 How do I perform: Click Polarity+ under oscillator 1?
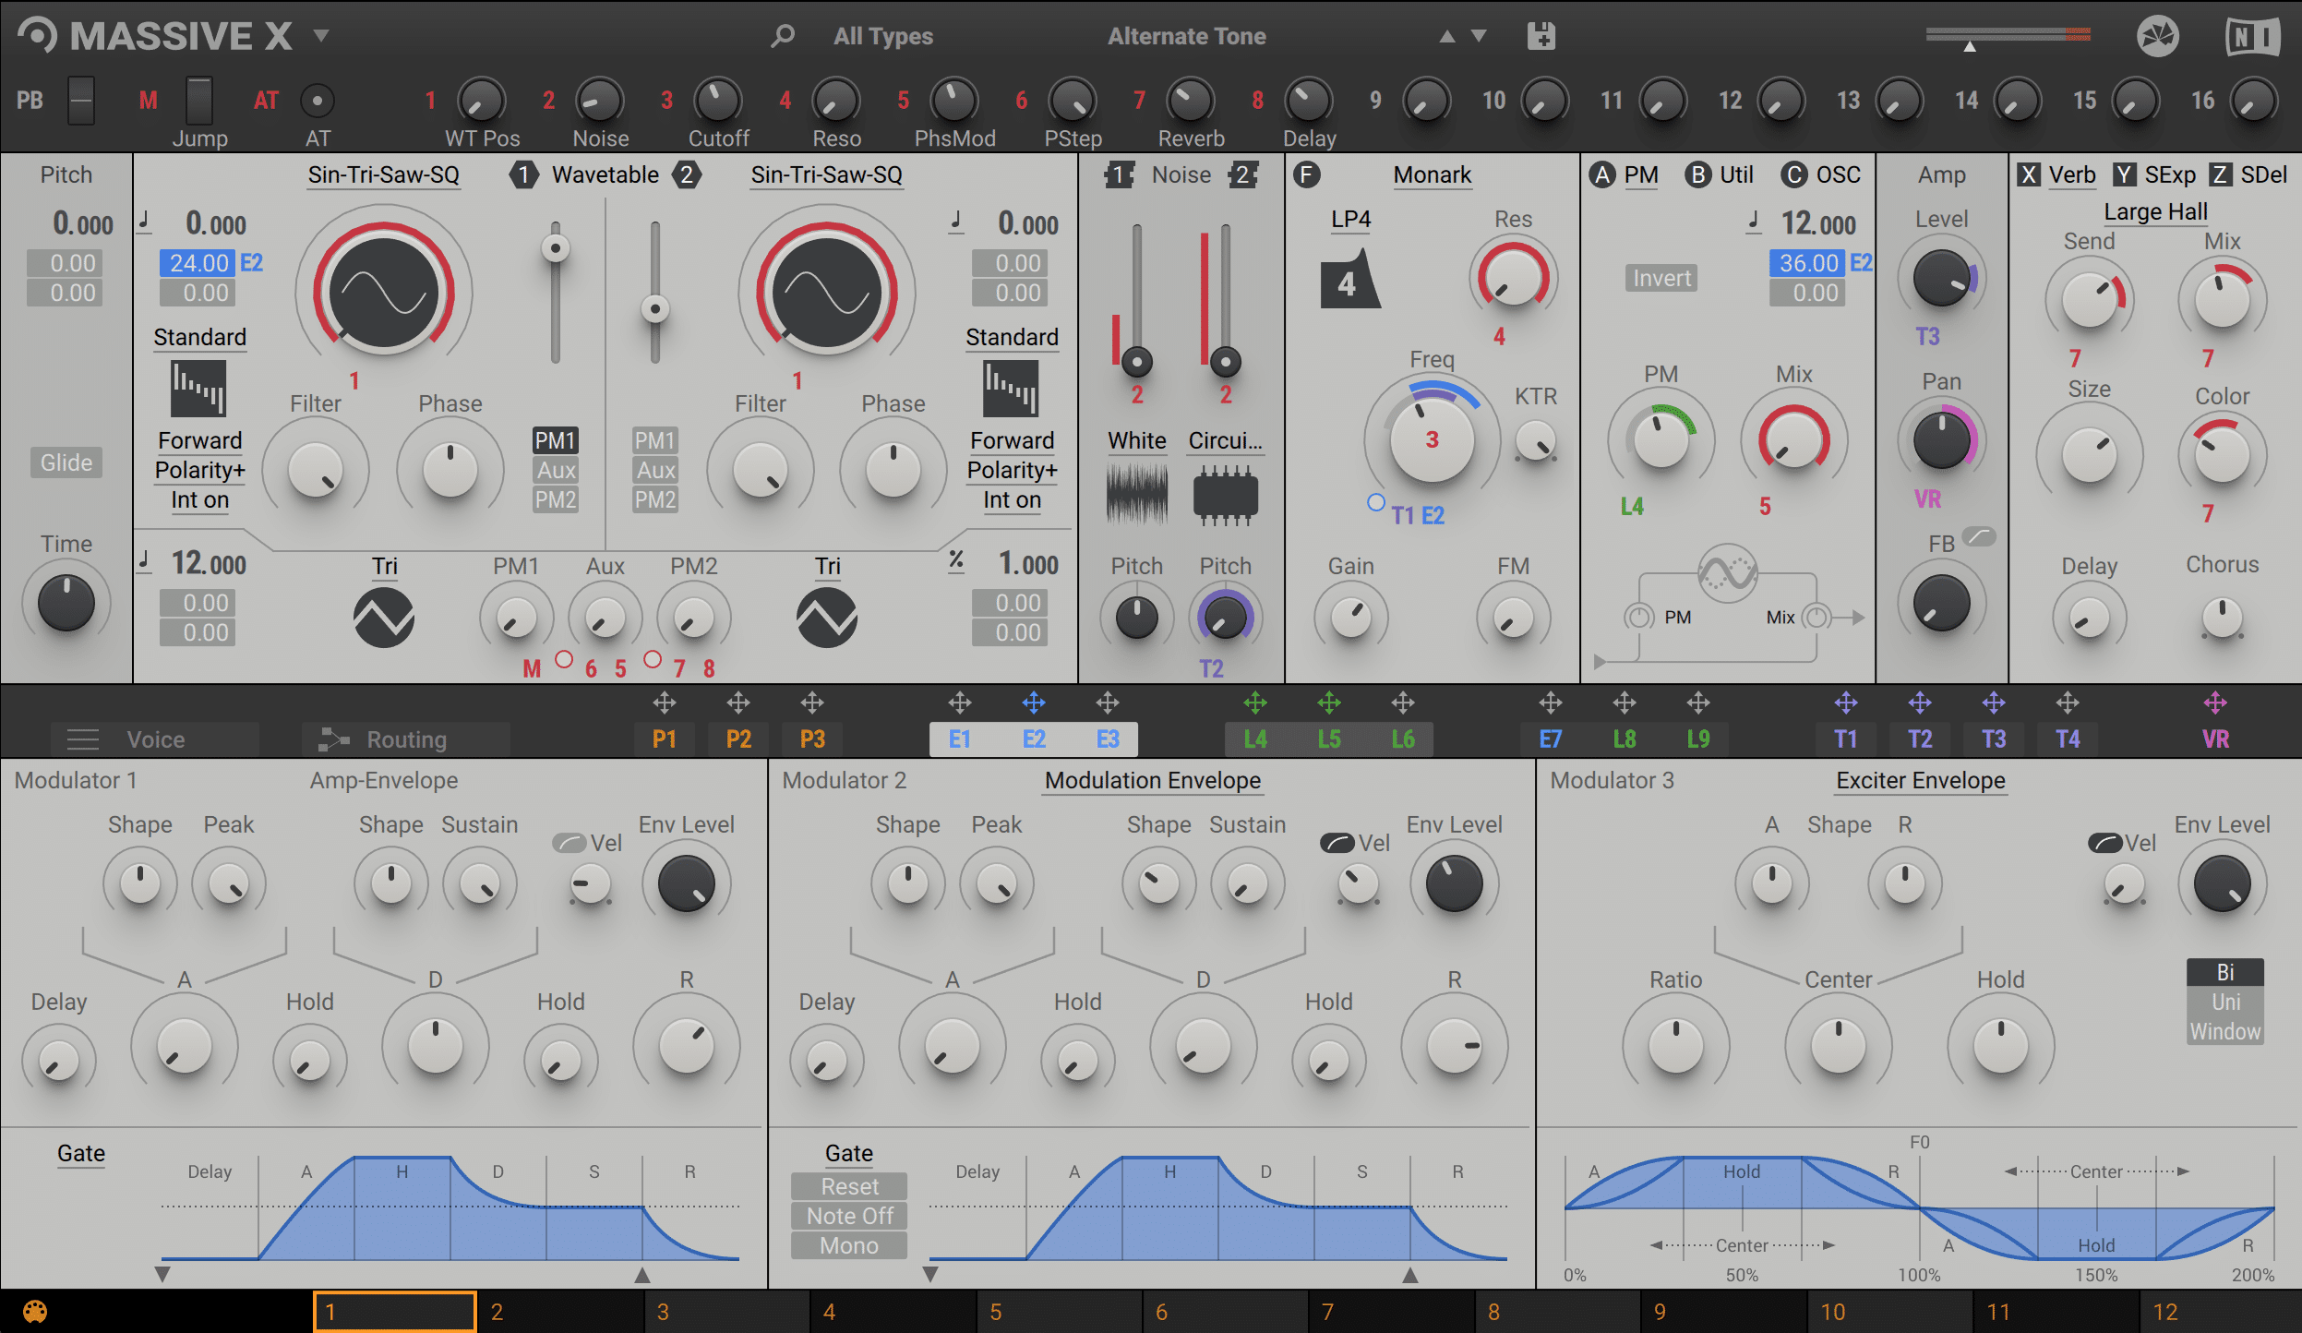tap(199, 470)
